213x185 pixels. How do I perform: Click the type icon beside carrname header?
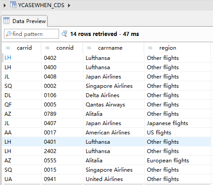[x=89, y=48]
